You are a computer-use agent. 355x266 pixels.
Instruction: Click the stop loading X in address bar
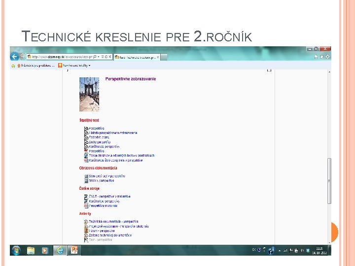[x=110, y=57]
